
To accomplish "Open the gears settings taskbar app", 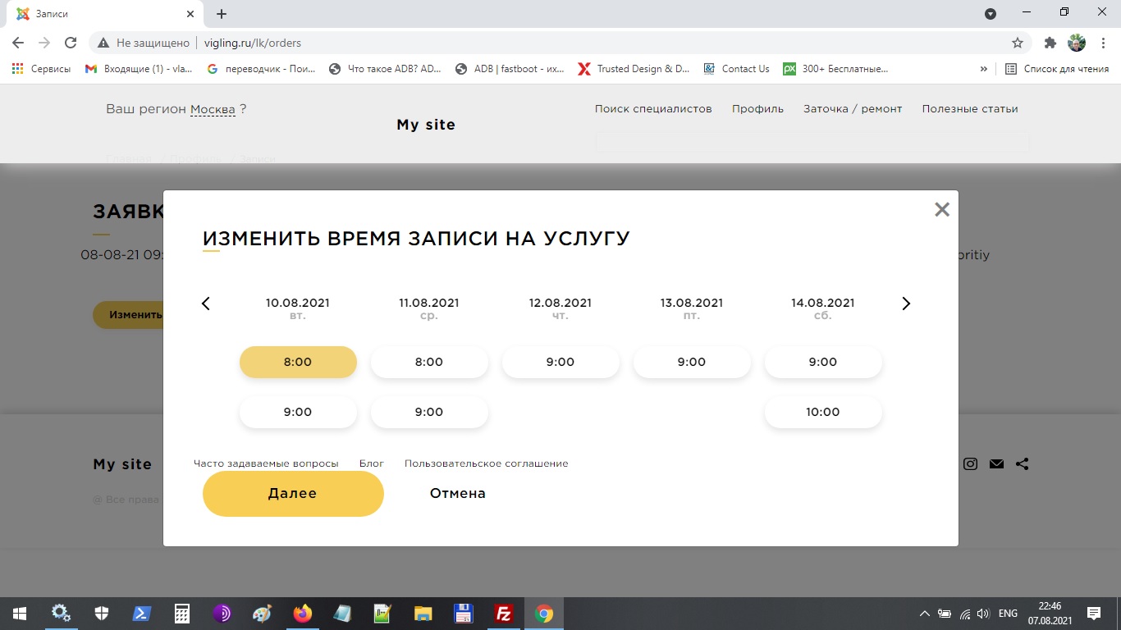I will point(61,614).
